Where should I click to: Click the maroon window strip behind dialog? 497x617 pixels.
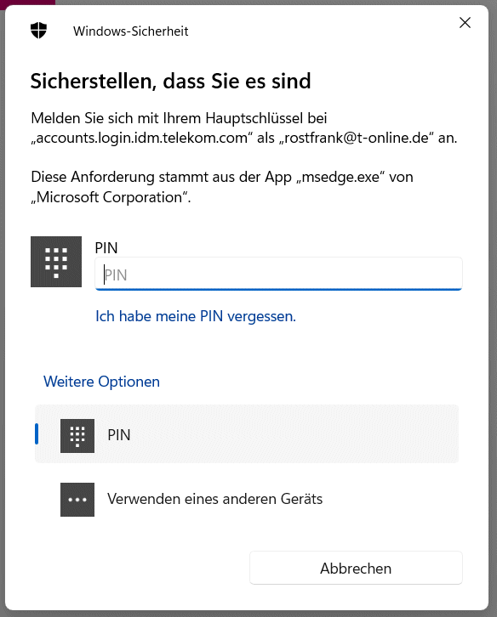pos(27,3)
